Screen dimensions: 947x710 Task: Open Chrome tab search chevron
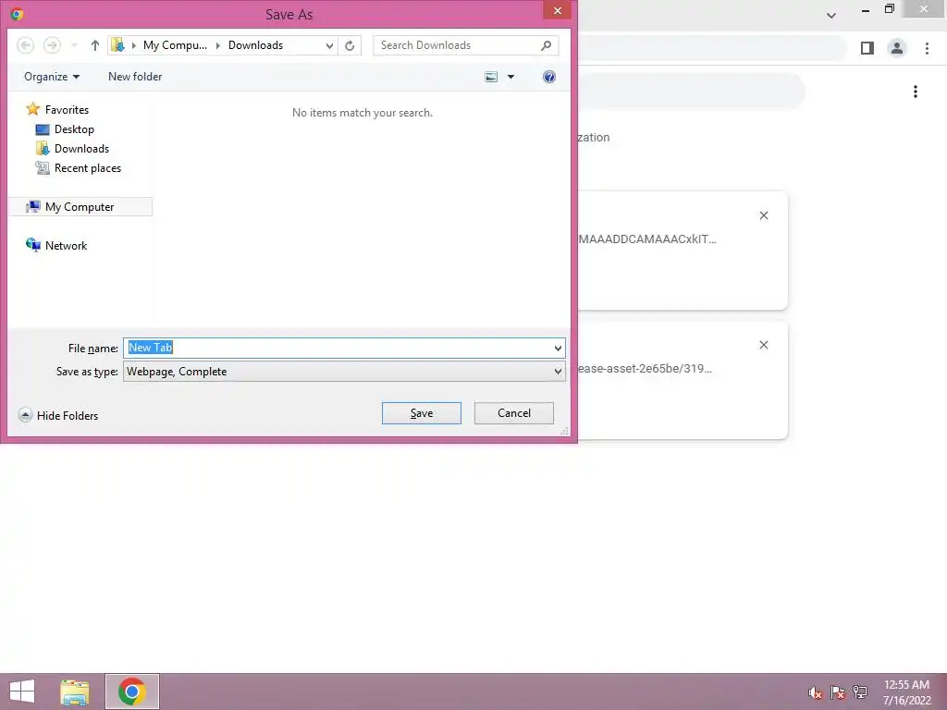click(831, 15)
